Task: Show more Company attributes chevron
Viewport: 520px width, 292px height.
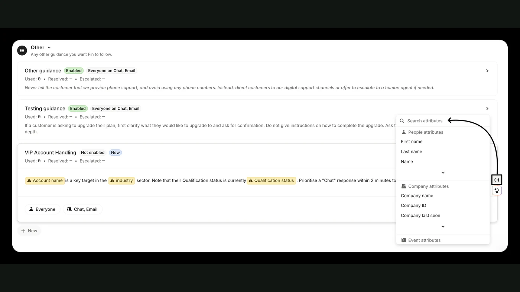Action: 443,226
